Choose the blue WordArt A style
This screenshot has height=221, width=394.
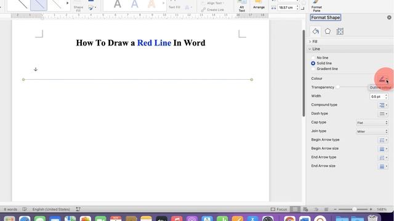(135, 4)
